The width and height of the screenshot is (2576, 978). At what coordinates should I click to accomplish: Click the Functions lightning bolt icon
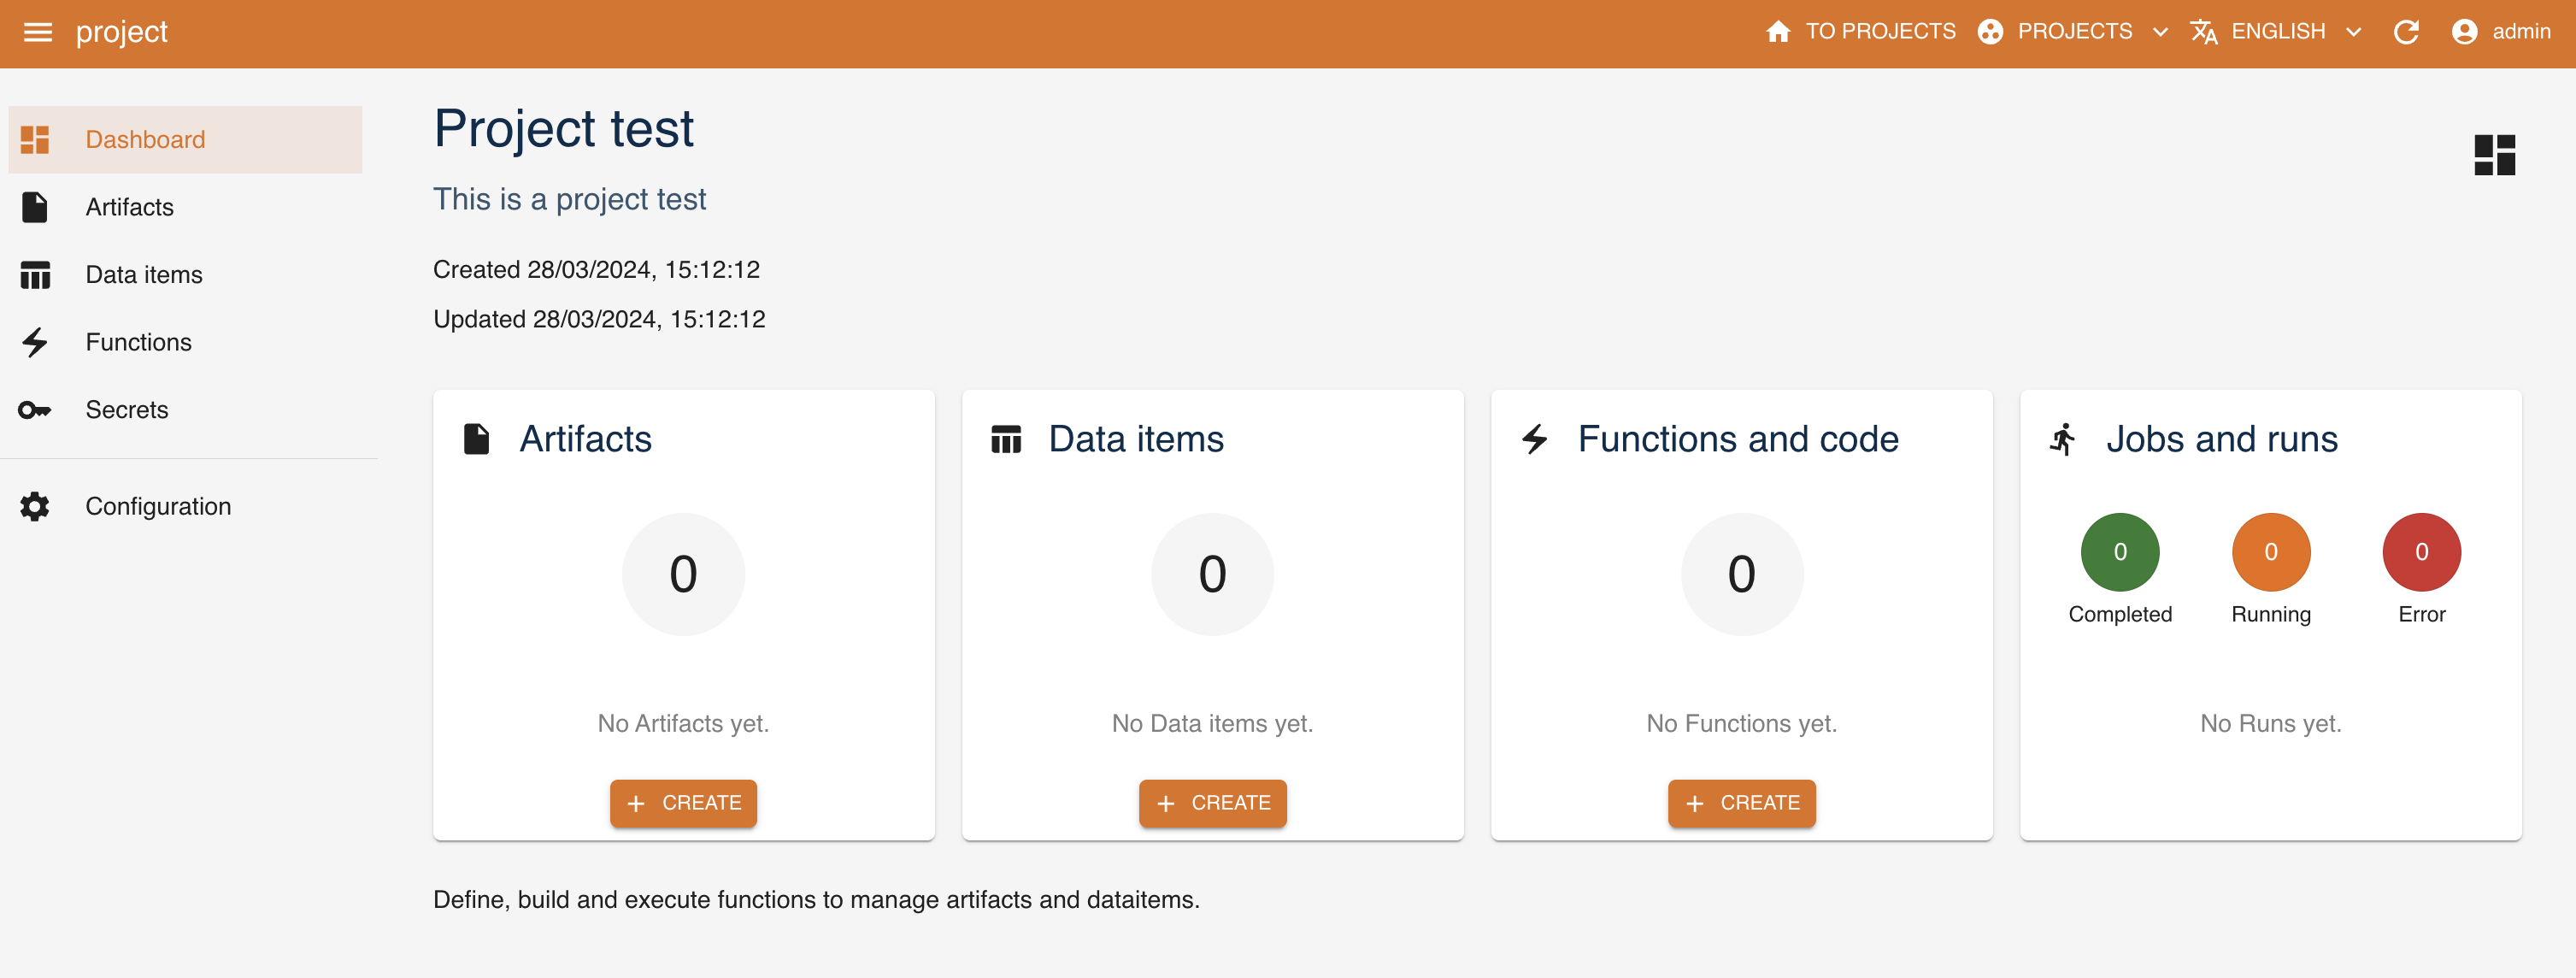click(x=36, y=340)
